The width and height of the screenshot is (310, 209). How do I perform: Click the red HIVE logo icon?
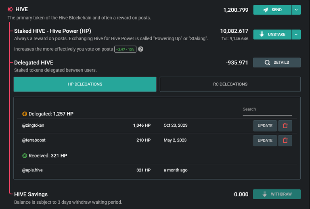pos(10,9)
